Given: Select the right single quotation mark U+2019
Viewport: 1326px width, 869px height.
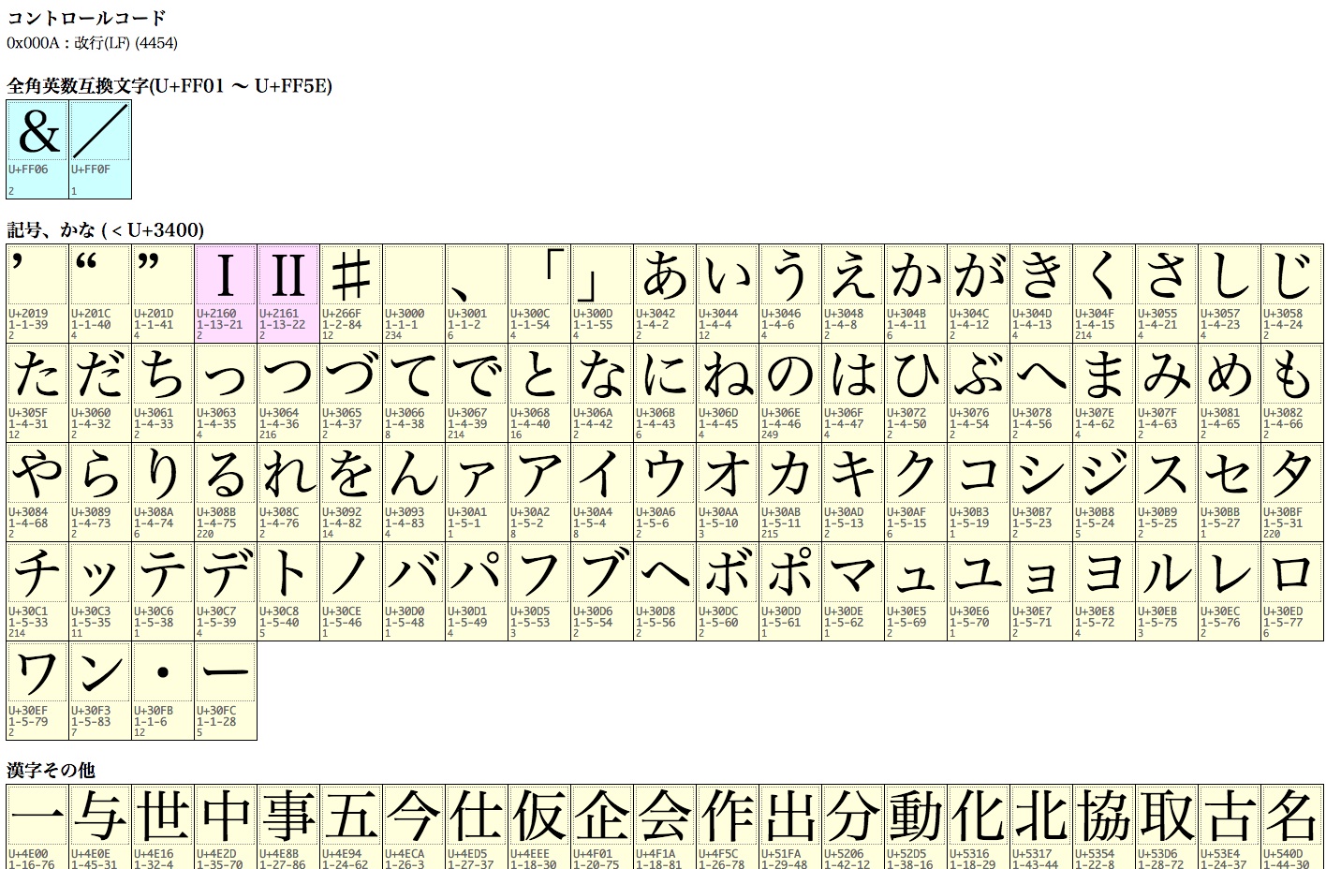Looking at the screenshot, I should click(x=37, y=293).
